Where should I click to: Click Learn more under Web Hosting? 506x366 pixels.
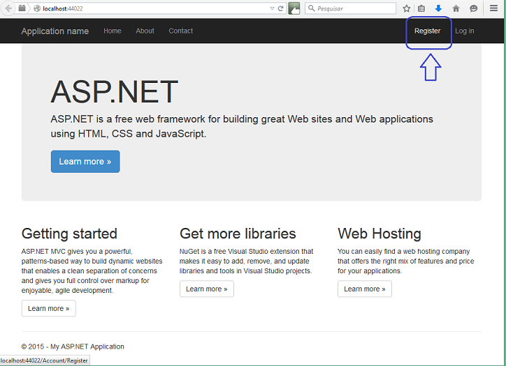coord(365,289)
